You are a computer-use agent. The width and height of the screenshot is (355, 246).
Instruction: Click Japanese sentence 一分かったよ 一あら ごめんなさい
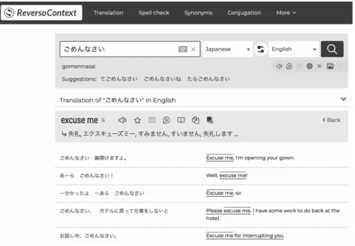point(102,193)
